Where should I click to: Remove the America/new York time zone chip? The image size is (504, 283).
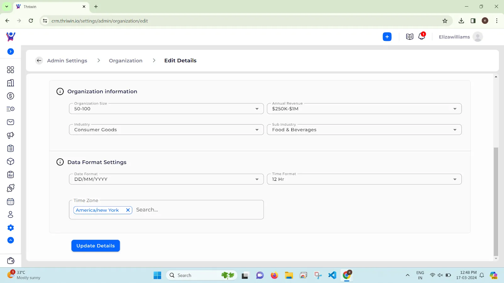[x=128, y=210]
